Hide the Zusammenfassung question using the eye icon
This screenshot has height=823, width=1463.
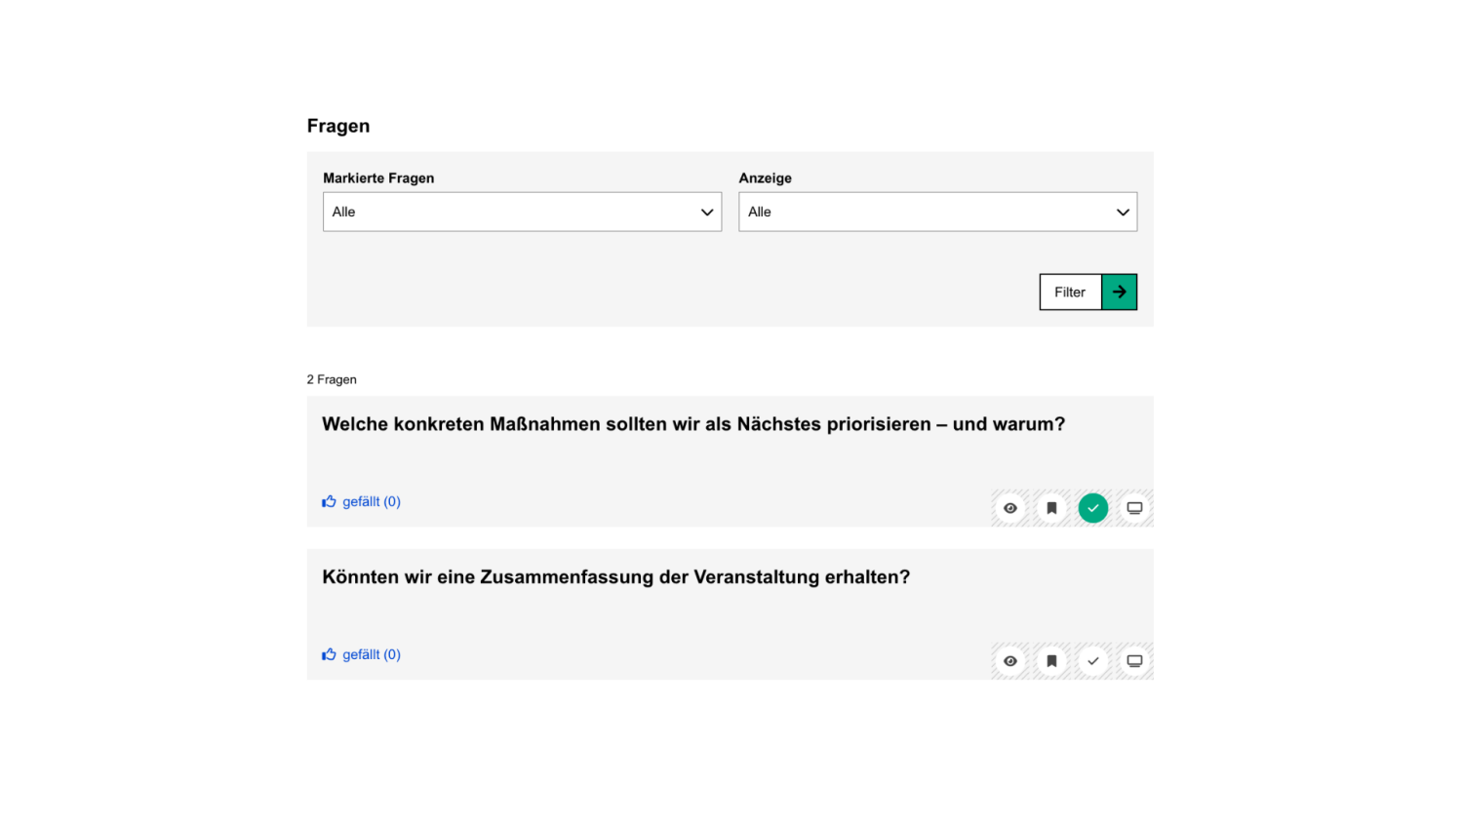click(x=1009, y=660)
